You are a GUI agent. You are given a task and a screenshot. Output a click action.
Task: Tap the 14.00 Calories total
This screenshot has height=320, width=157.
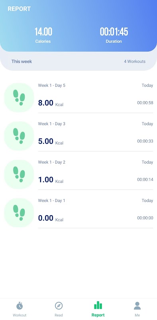[43, 35]
